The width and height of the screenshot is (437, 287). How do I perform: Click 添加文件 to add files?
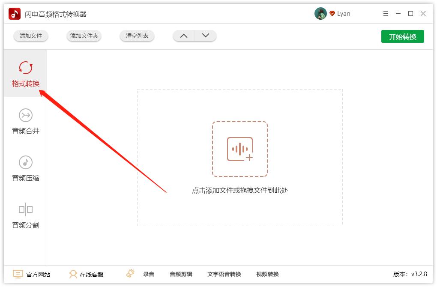(x=30, y=36)
